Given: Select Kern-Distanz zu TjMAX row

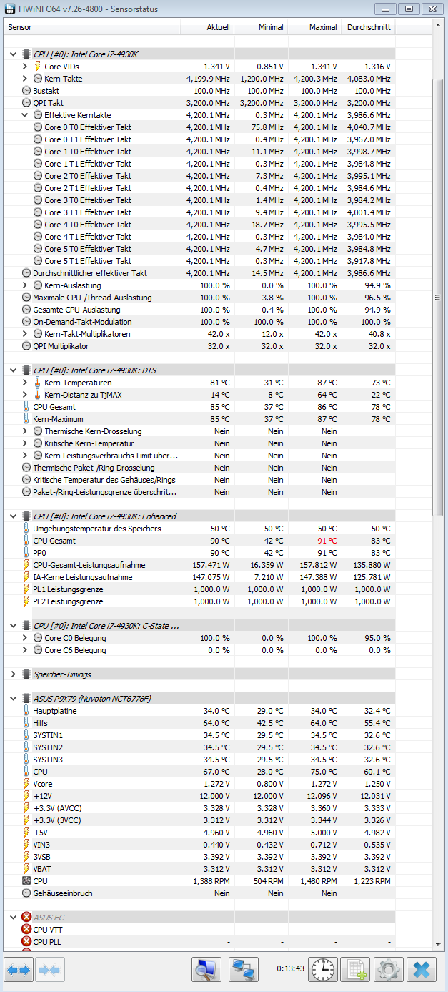Looking at the screenshot, I should (199, 395).
